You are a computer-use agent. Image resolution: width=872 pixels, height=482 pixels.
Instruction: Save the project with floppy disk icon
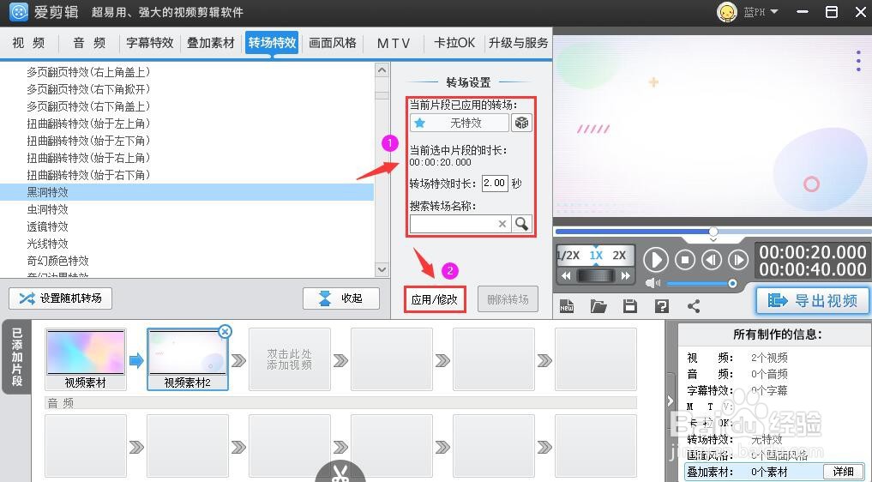tap(629, 305)
